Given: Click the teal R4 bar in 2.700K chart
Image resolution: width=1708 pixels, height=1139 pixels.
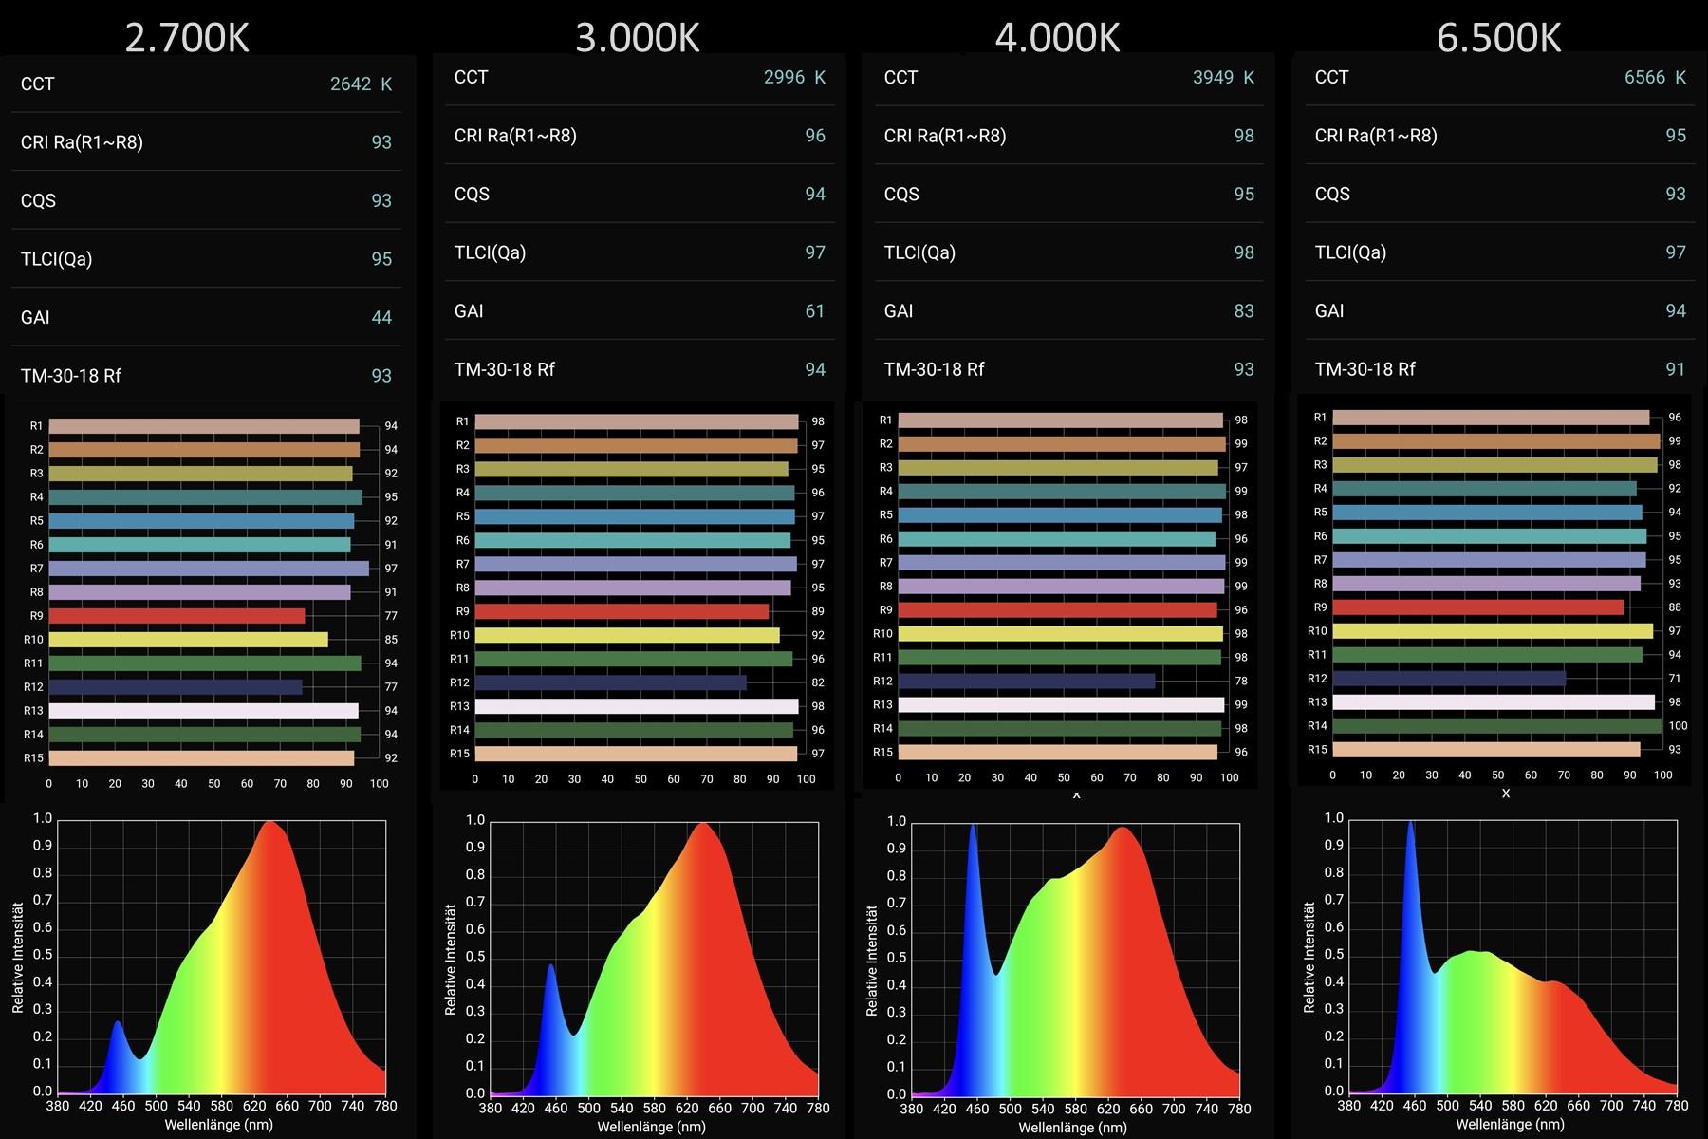Looking at the screenshot, I should 205,497.
